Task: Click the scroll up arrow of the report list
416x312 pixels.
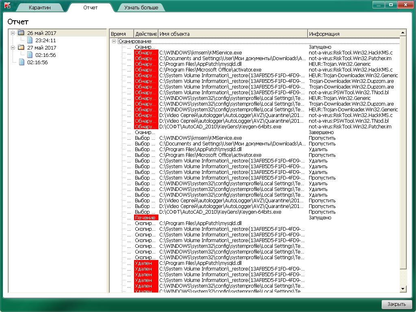Action: 403,33
